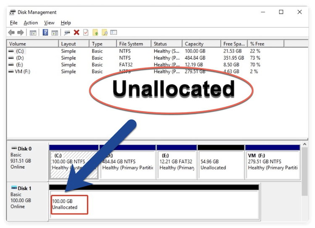The height and width of the screenshot is (228, 315).
Task: Select the VM (F:) volume in list
Action: [x=23, y=72]
